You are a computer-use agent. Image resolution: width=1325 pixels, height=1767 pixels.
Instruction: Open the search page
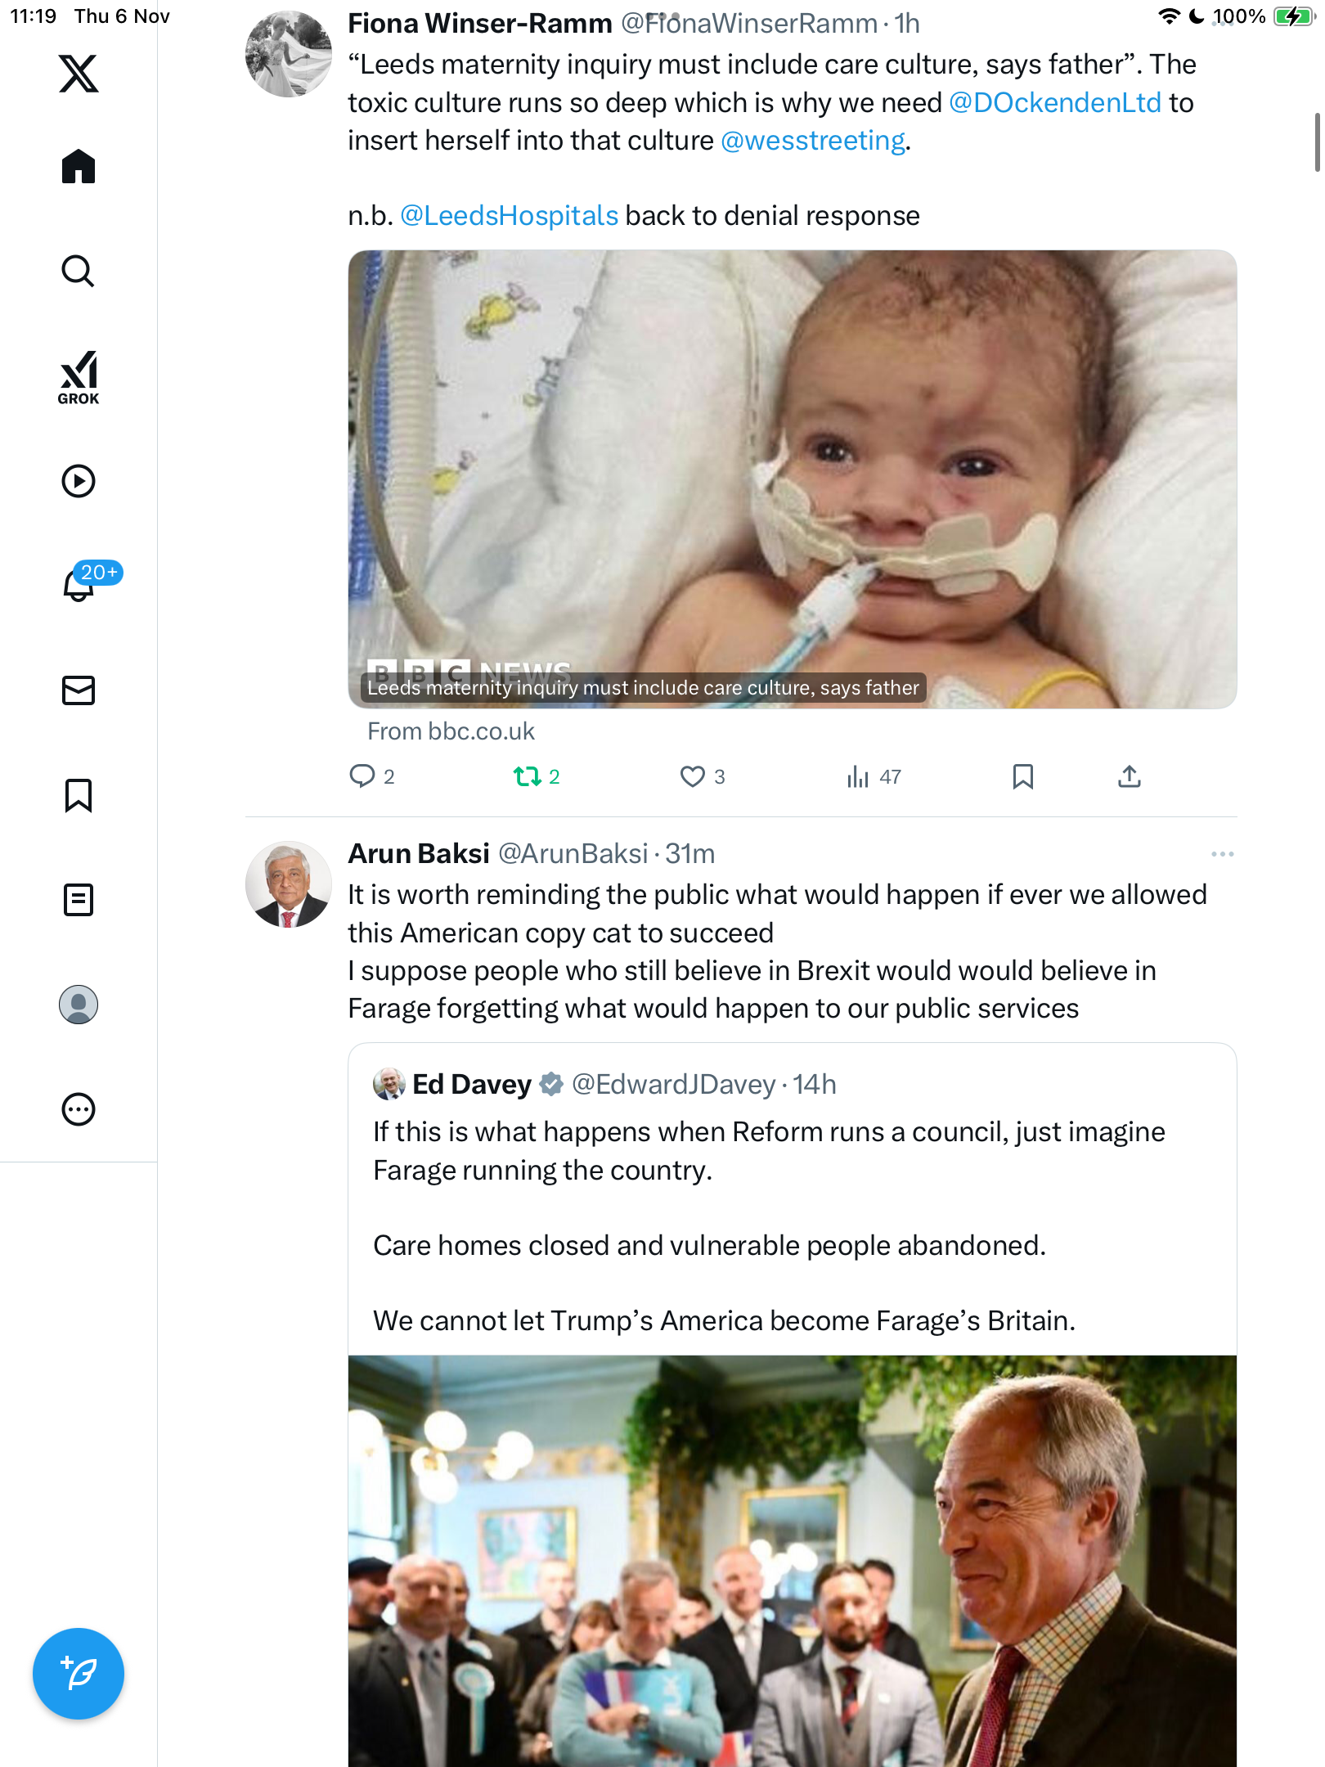(x=79, y=271)
